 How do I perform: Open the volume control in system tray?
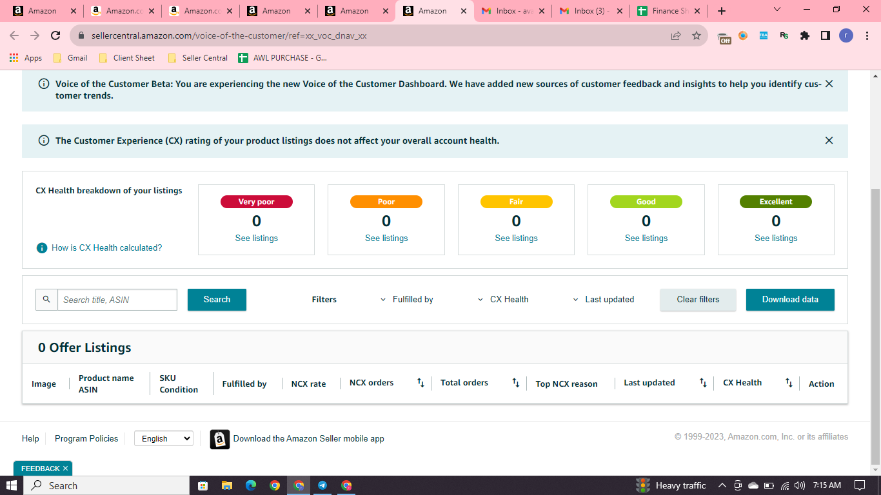pos(800,485)
